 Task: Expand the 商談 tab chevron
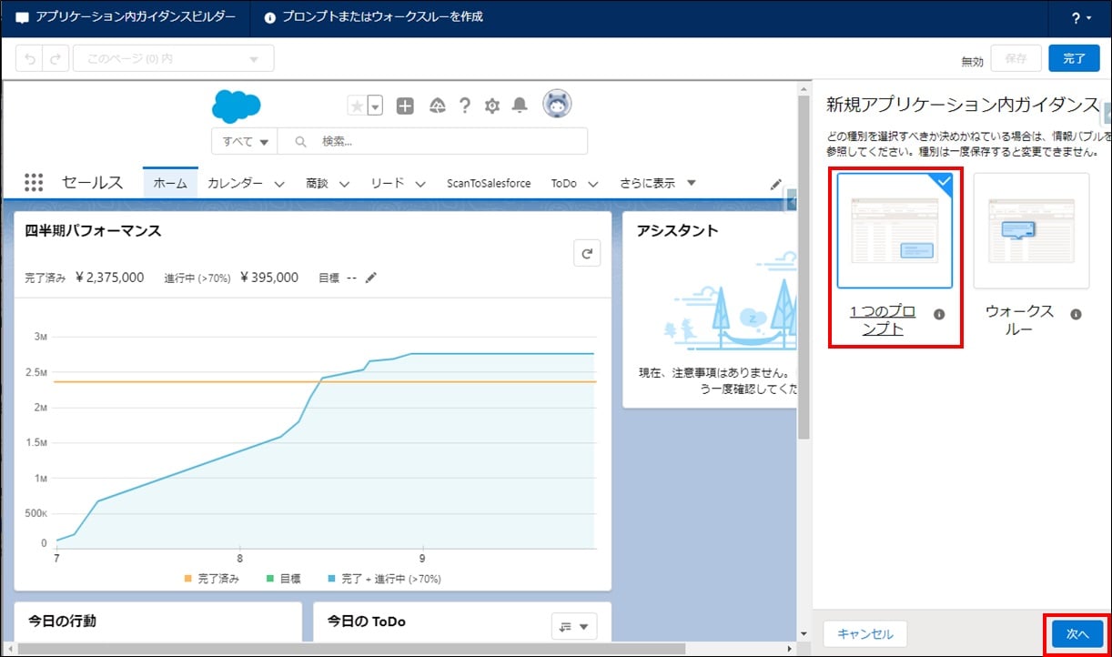click(344, 184)
